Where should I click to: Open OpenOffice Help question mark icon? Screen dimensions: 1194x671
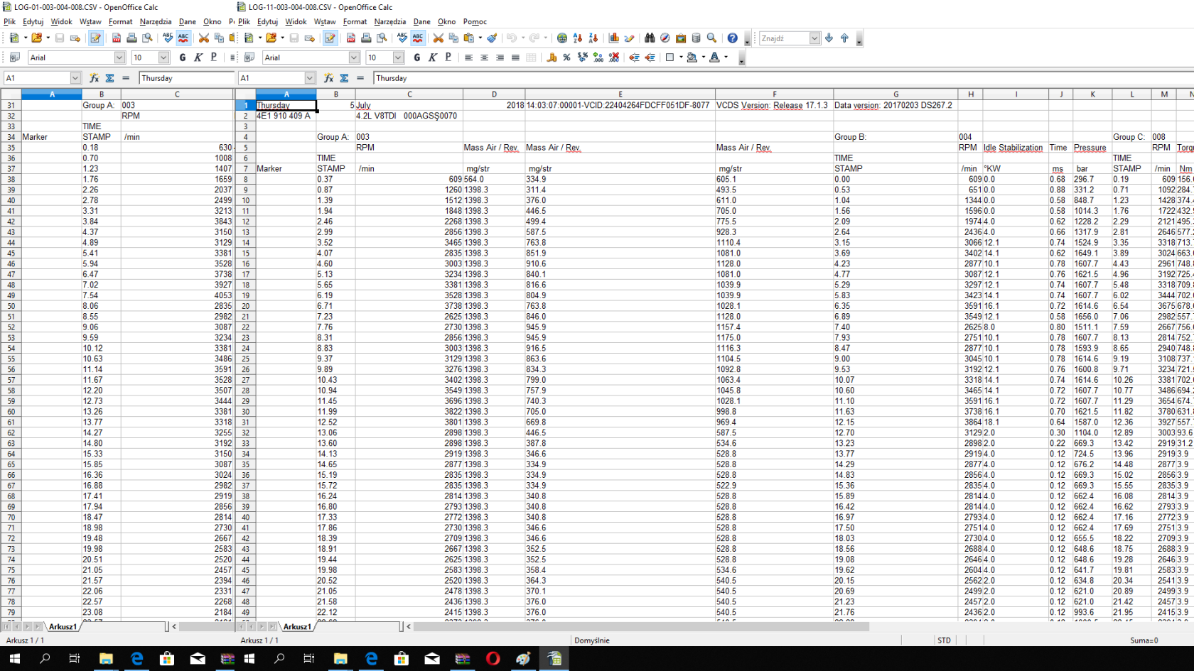coord(733,38)
